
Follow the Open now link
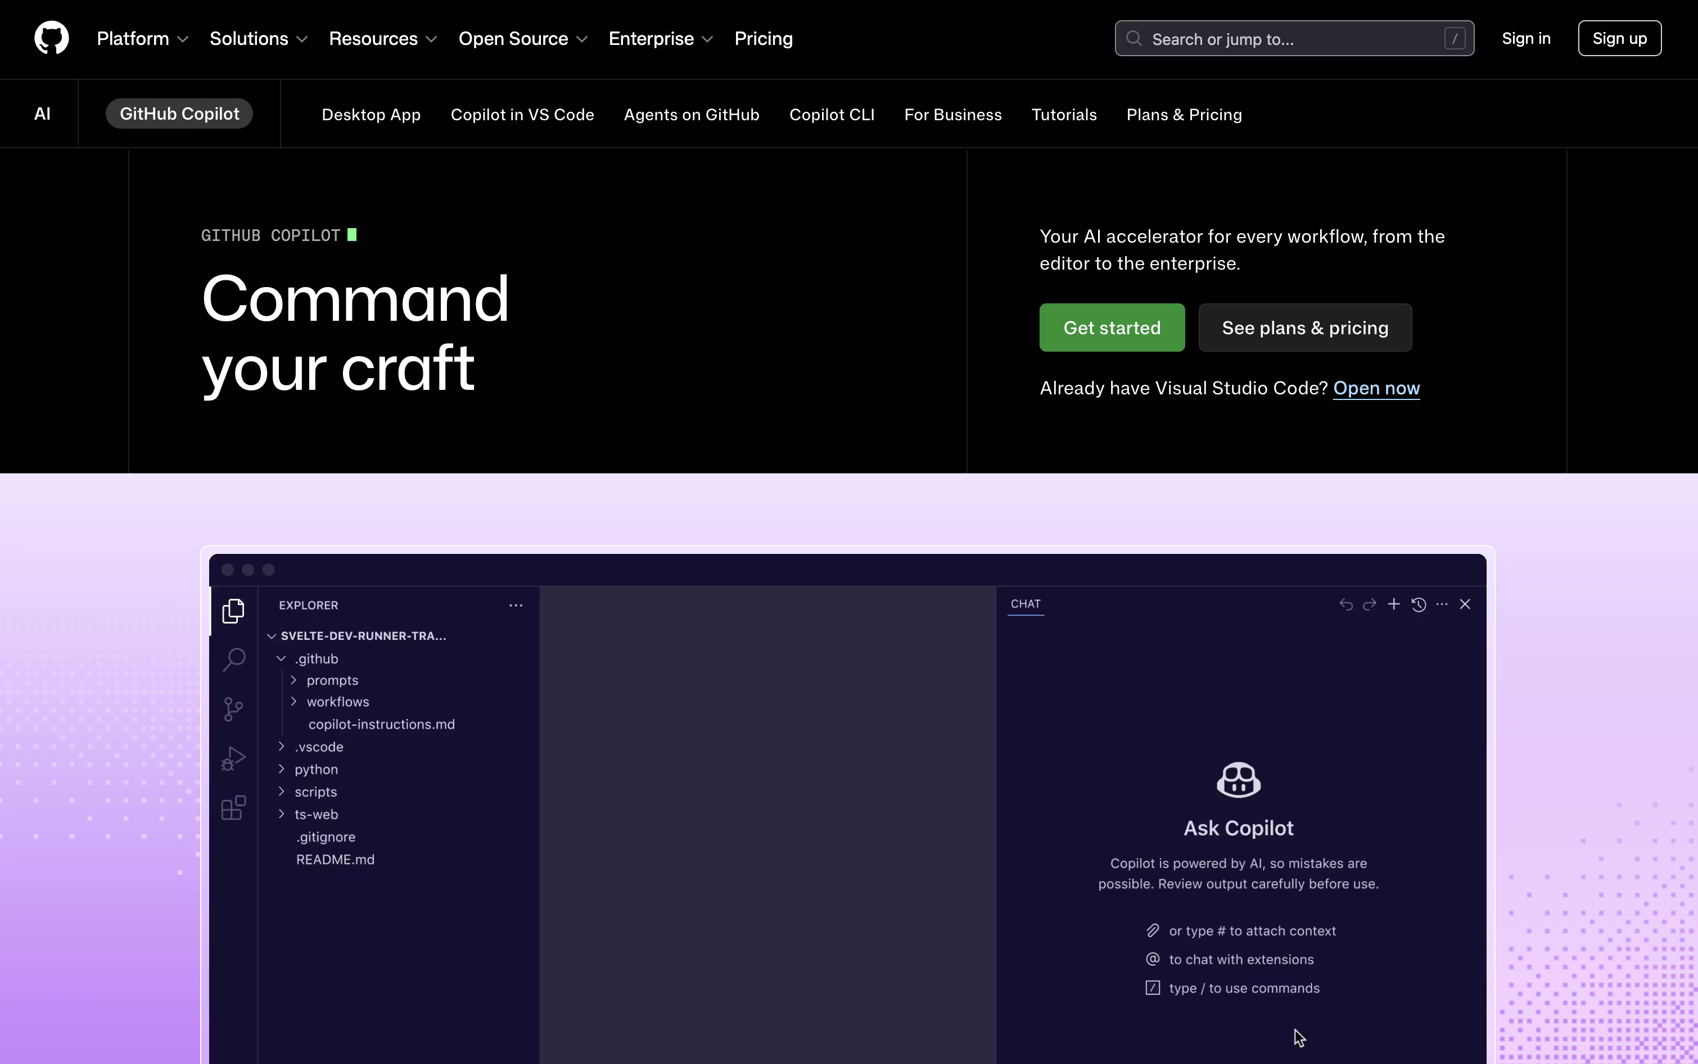point(1376,388)
